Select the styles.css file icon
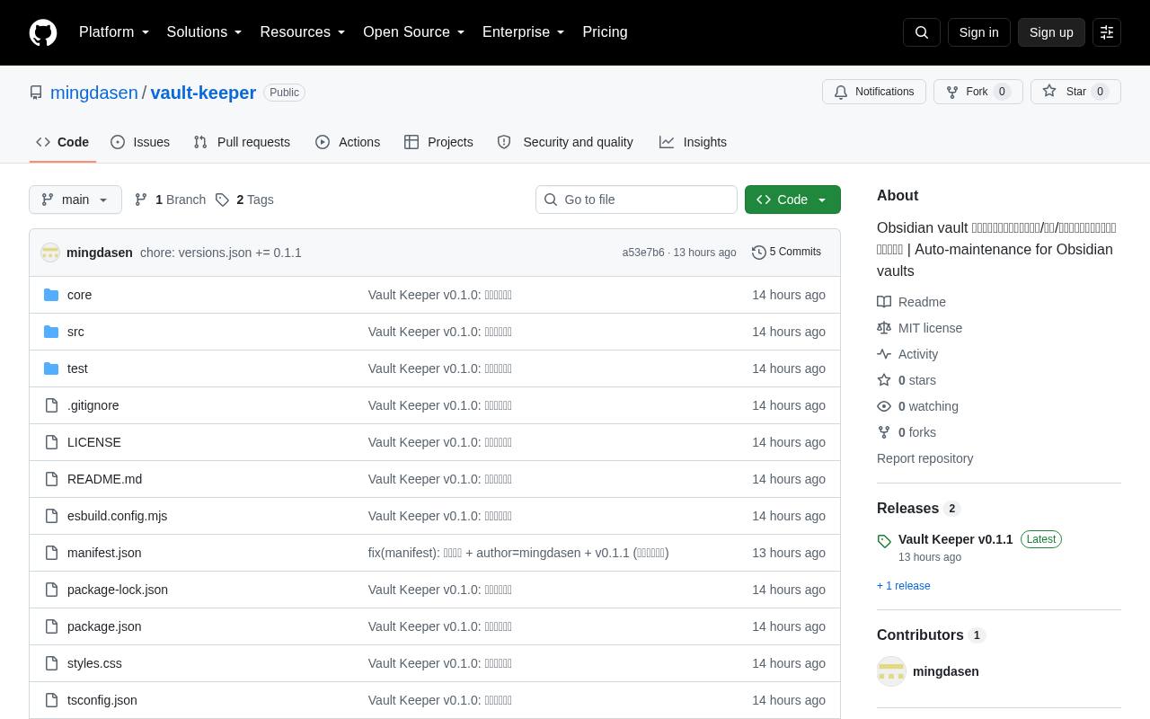Screen dimensions: 1150x719 click(51, 663)
